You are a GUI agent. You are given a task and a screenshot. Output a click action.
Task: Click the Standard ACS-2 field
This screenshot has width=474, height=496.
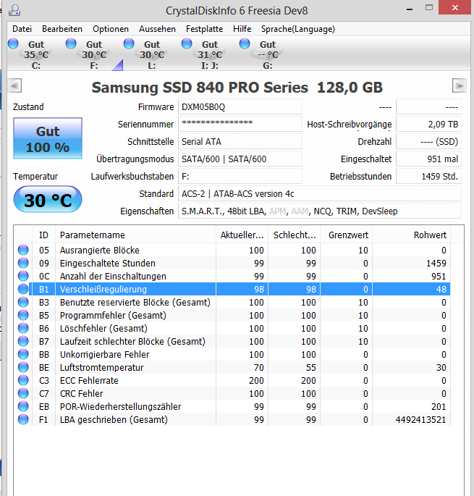320,194
